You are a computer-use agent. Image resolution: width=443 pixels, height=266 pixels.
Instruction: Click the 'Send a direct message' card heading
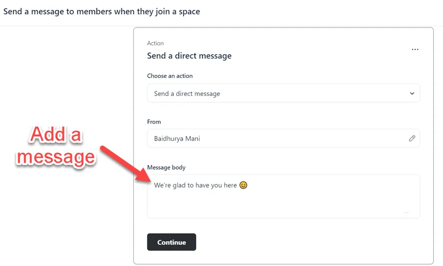pos(189,56)
